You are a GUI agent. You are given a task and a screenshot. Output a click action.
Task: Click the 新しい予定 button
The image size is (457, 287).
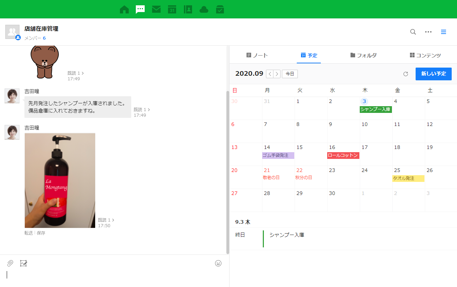click(433, 74)
